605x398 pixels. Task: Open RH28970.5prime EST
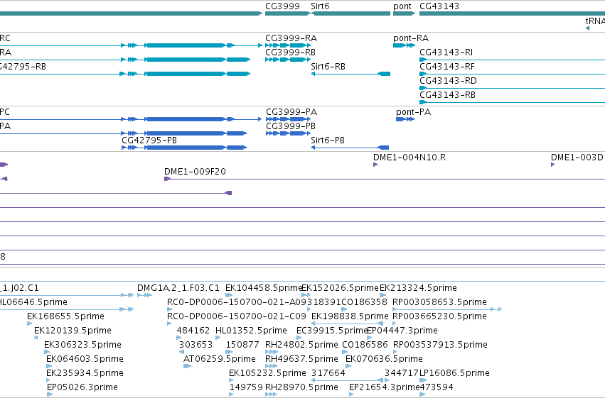301,387
